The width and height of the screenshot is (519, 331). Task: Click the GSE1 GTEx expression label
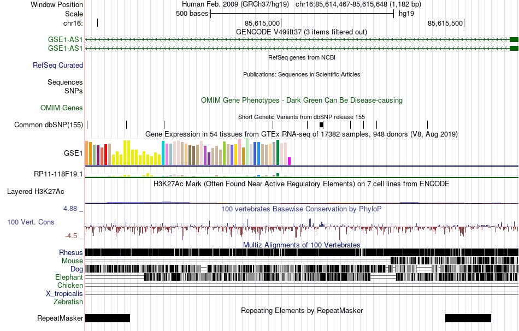[73, 153]
